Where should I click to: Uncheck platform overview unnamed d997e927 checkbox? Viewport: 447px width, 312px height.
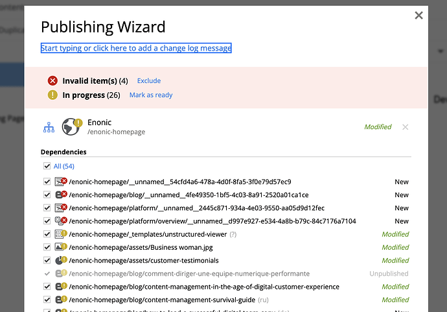(x=47, y=221)
